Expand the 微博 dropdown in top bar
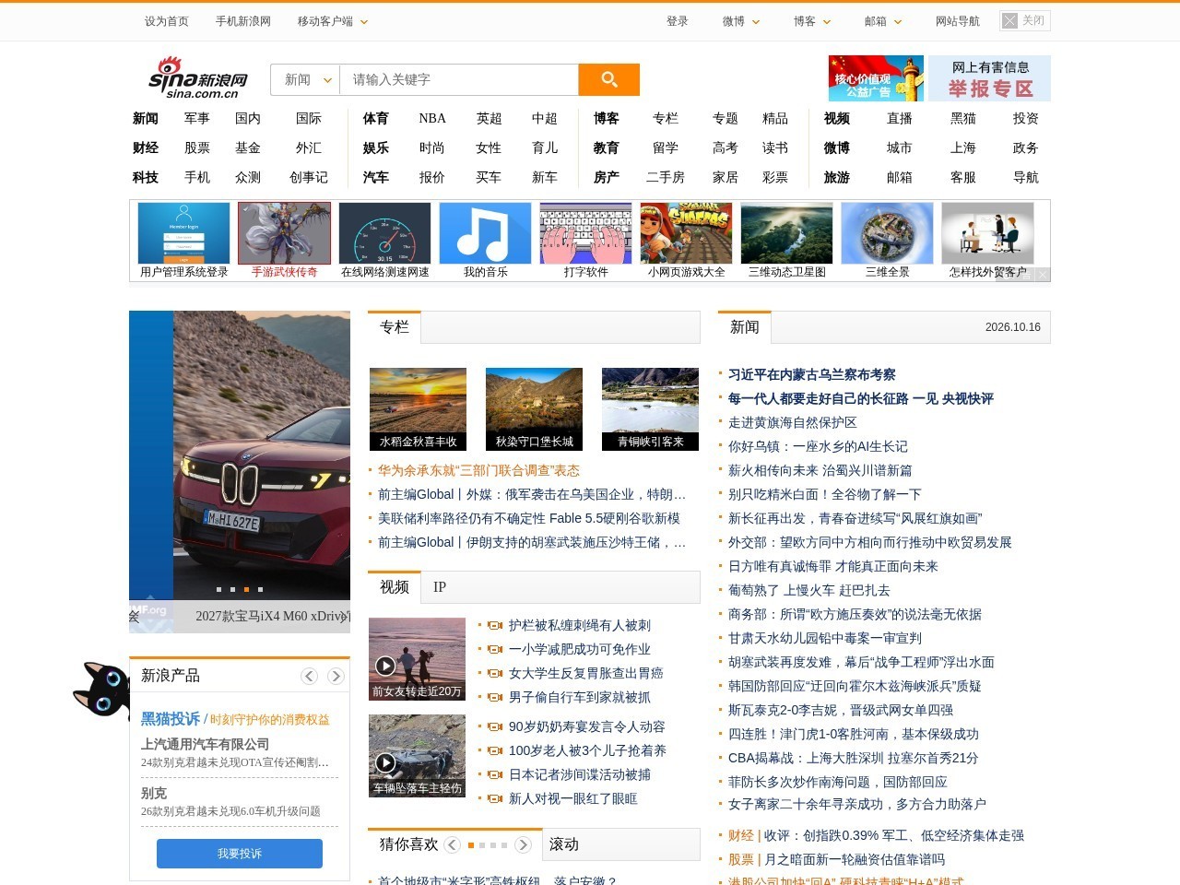 [741, 21]
